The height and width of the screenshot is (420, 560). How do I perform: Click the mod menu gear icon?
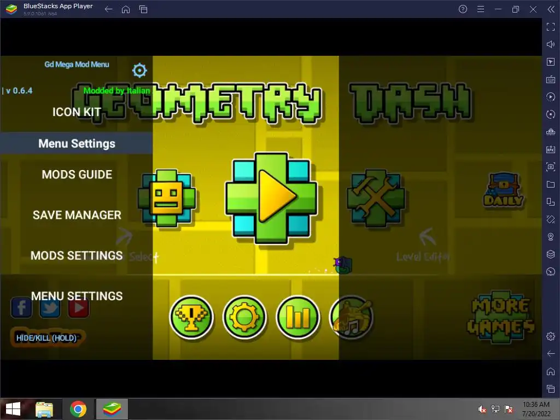[x=139, y=71]
